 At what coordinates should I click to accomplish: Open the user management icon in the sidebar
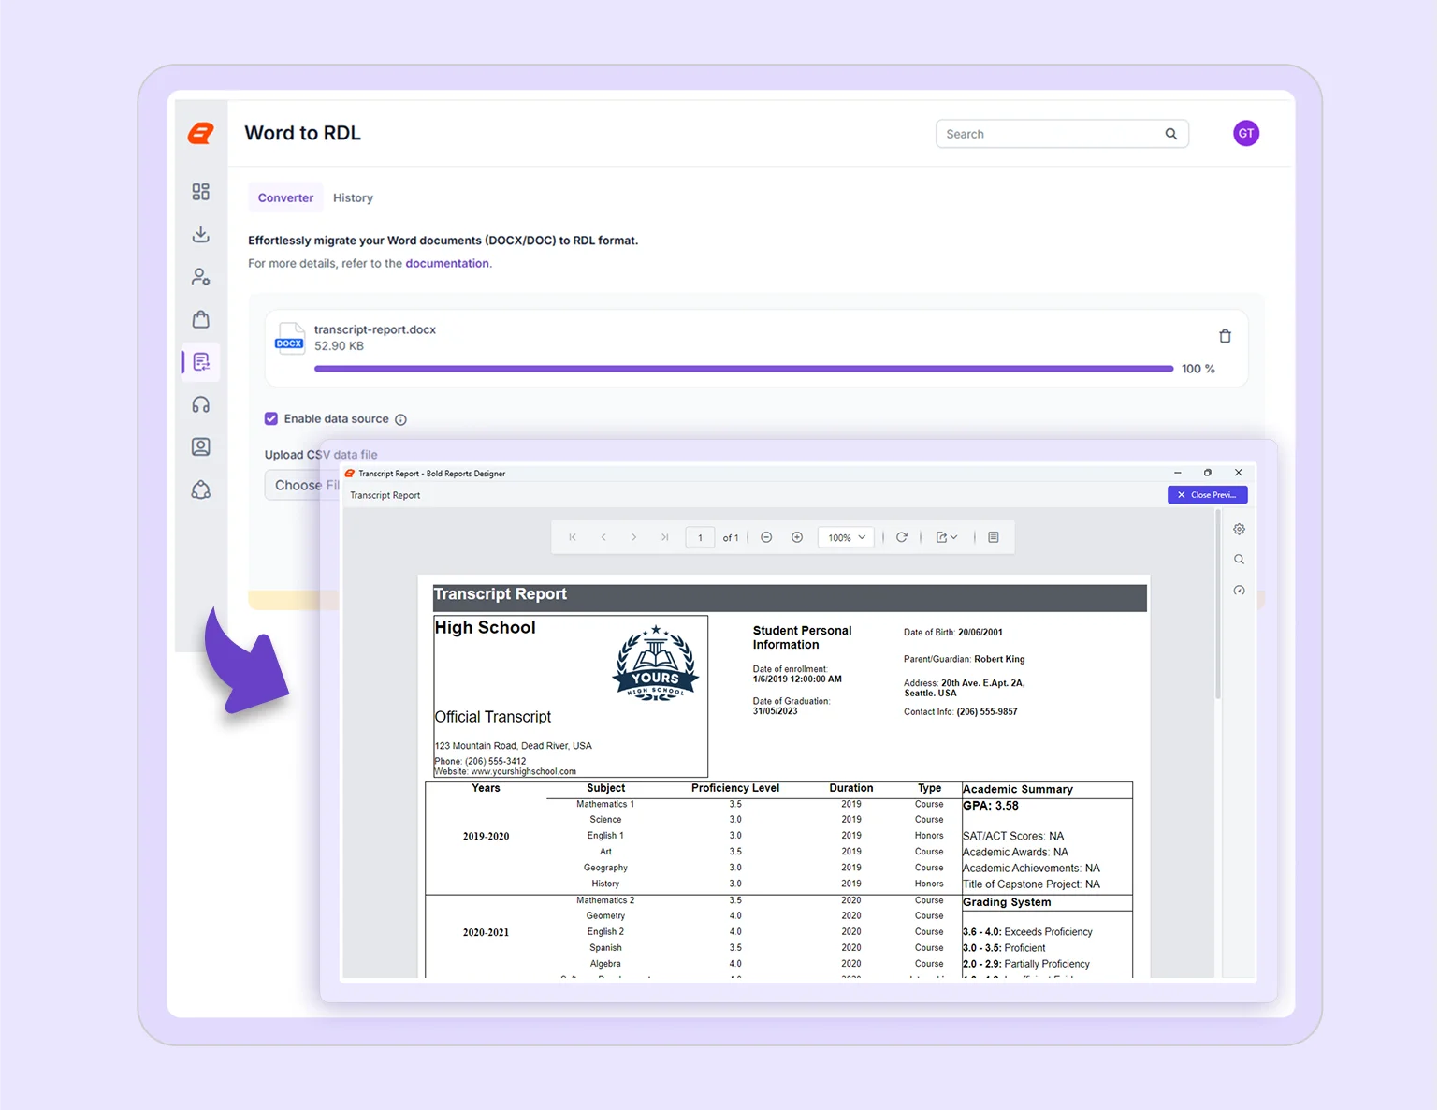(200, 276)
